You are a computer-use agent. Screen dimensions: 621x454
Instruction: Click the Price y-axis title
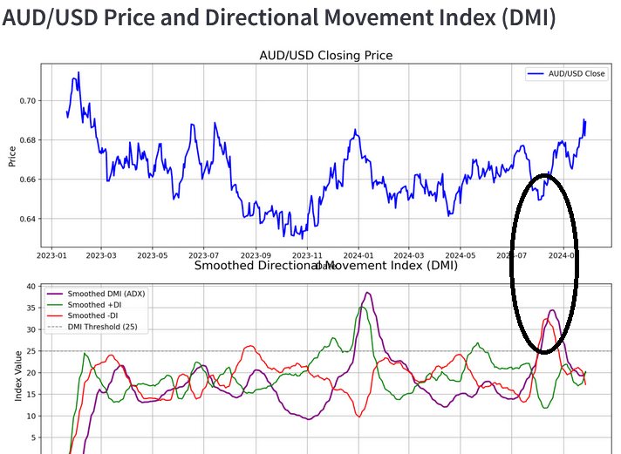[12, 156]
